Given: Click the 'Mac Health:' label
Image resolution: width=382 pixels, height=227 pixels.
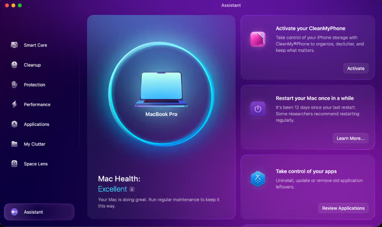Looking at the screenshot, I should click(119, 179).
